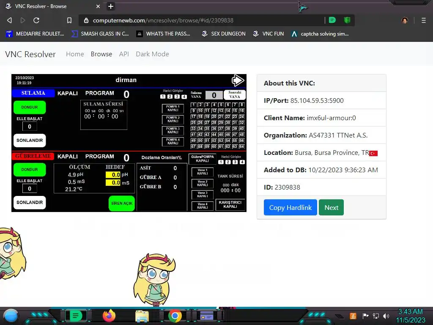Click DONDUR under SULAMA section
The width and height of the screenshot is (433, 325).
coord(30,107)
